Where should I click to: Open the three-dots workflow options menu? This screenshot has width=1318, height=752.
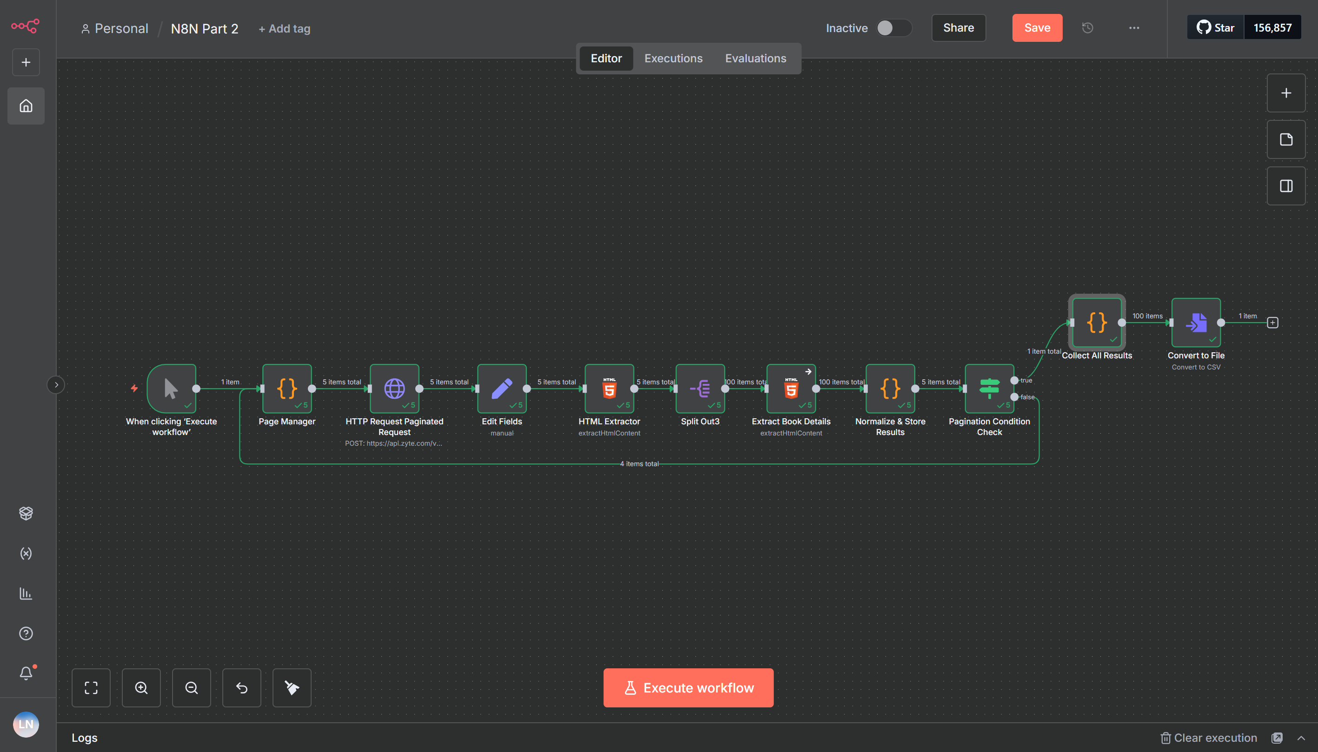click(1134, 28)
